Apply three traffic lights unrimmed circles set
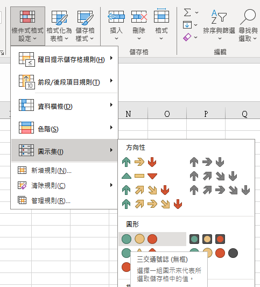This screenshot has height=287, width=260. click(139, 239)
